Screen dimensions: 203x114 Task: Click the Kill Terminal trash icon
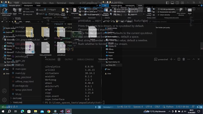coord(184,59)
